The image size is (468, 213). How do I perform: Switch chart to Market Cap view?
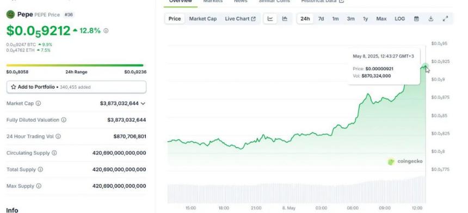(203, 19)
